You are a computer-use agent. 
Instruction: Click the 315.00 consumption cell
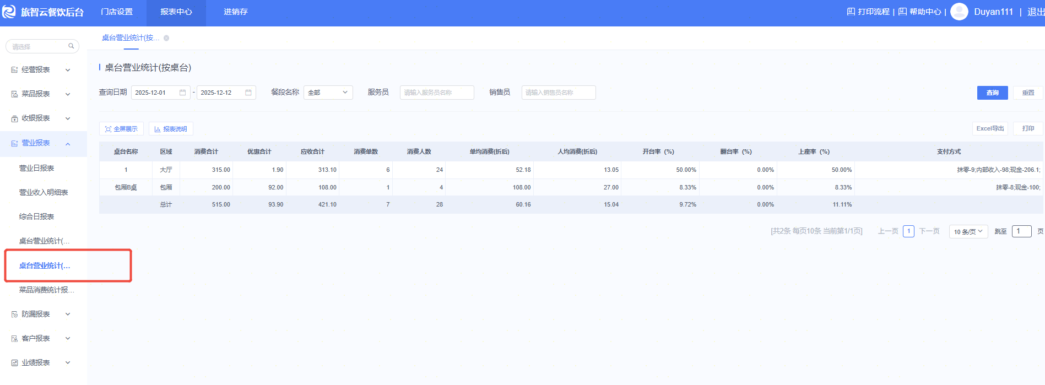pos(221,170)
